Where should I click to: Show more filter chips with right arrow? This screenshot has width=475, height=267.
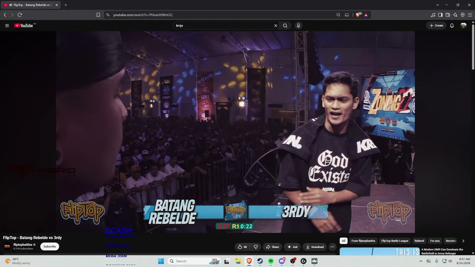(x=463, y=241)
